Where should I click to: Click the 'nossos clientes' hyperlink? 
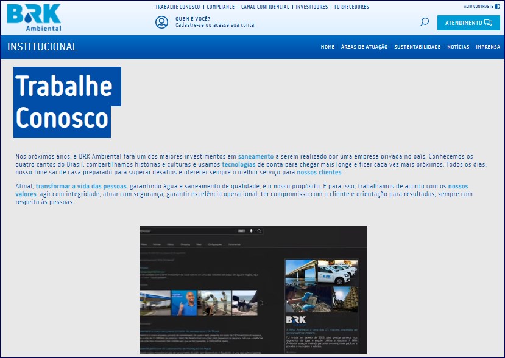click(319, 173)
